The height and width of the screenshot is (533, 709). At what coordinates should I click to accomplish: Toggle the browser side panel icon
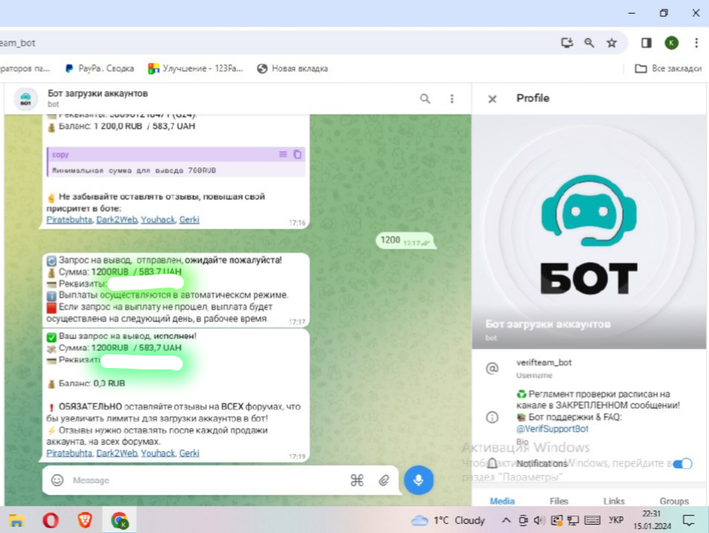pyautogui.click(x=646, y=43)
